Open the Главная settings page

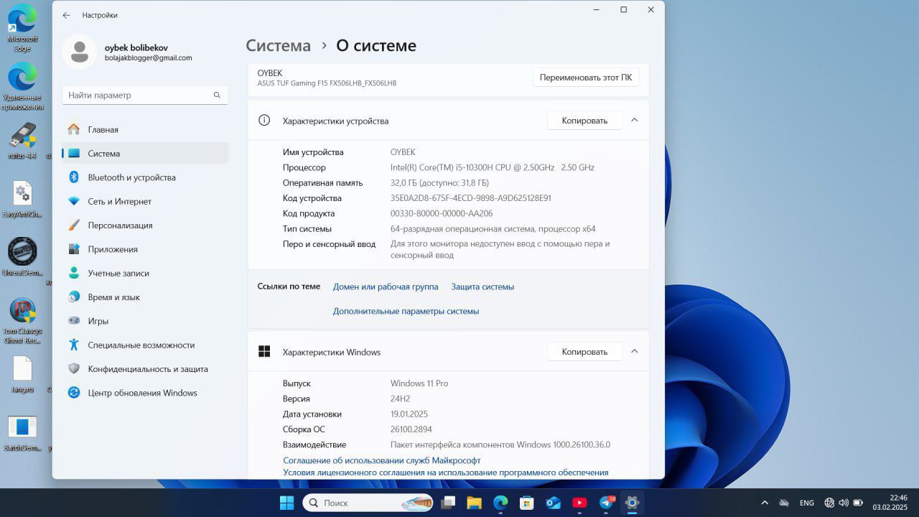[x=145, y=129]
